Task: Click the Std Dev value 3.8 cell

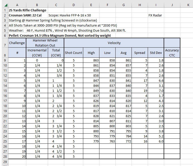Action: (156, 131)
